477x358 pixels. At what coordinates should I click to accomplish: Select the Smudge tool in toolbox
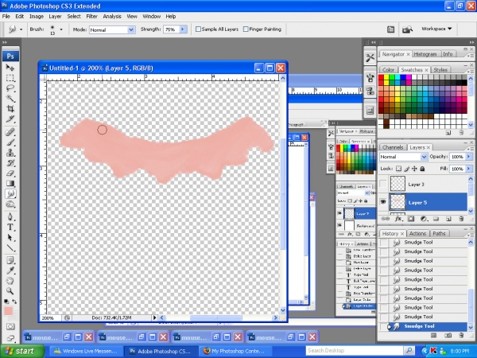[10, 193]
